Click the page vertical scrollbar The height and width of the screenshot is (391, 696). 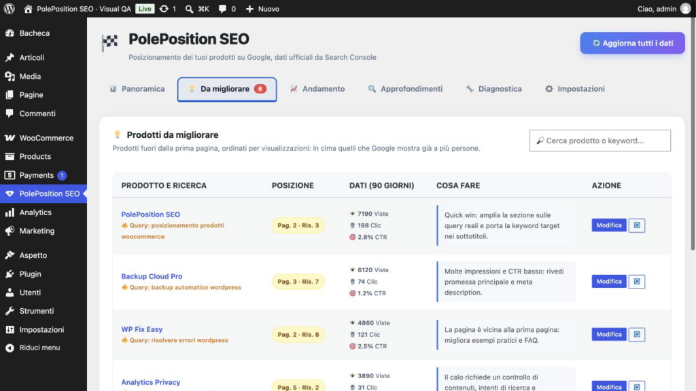693,133
